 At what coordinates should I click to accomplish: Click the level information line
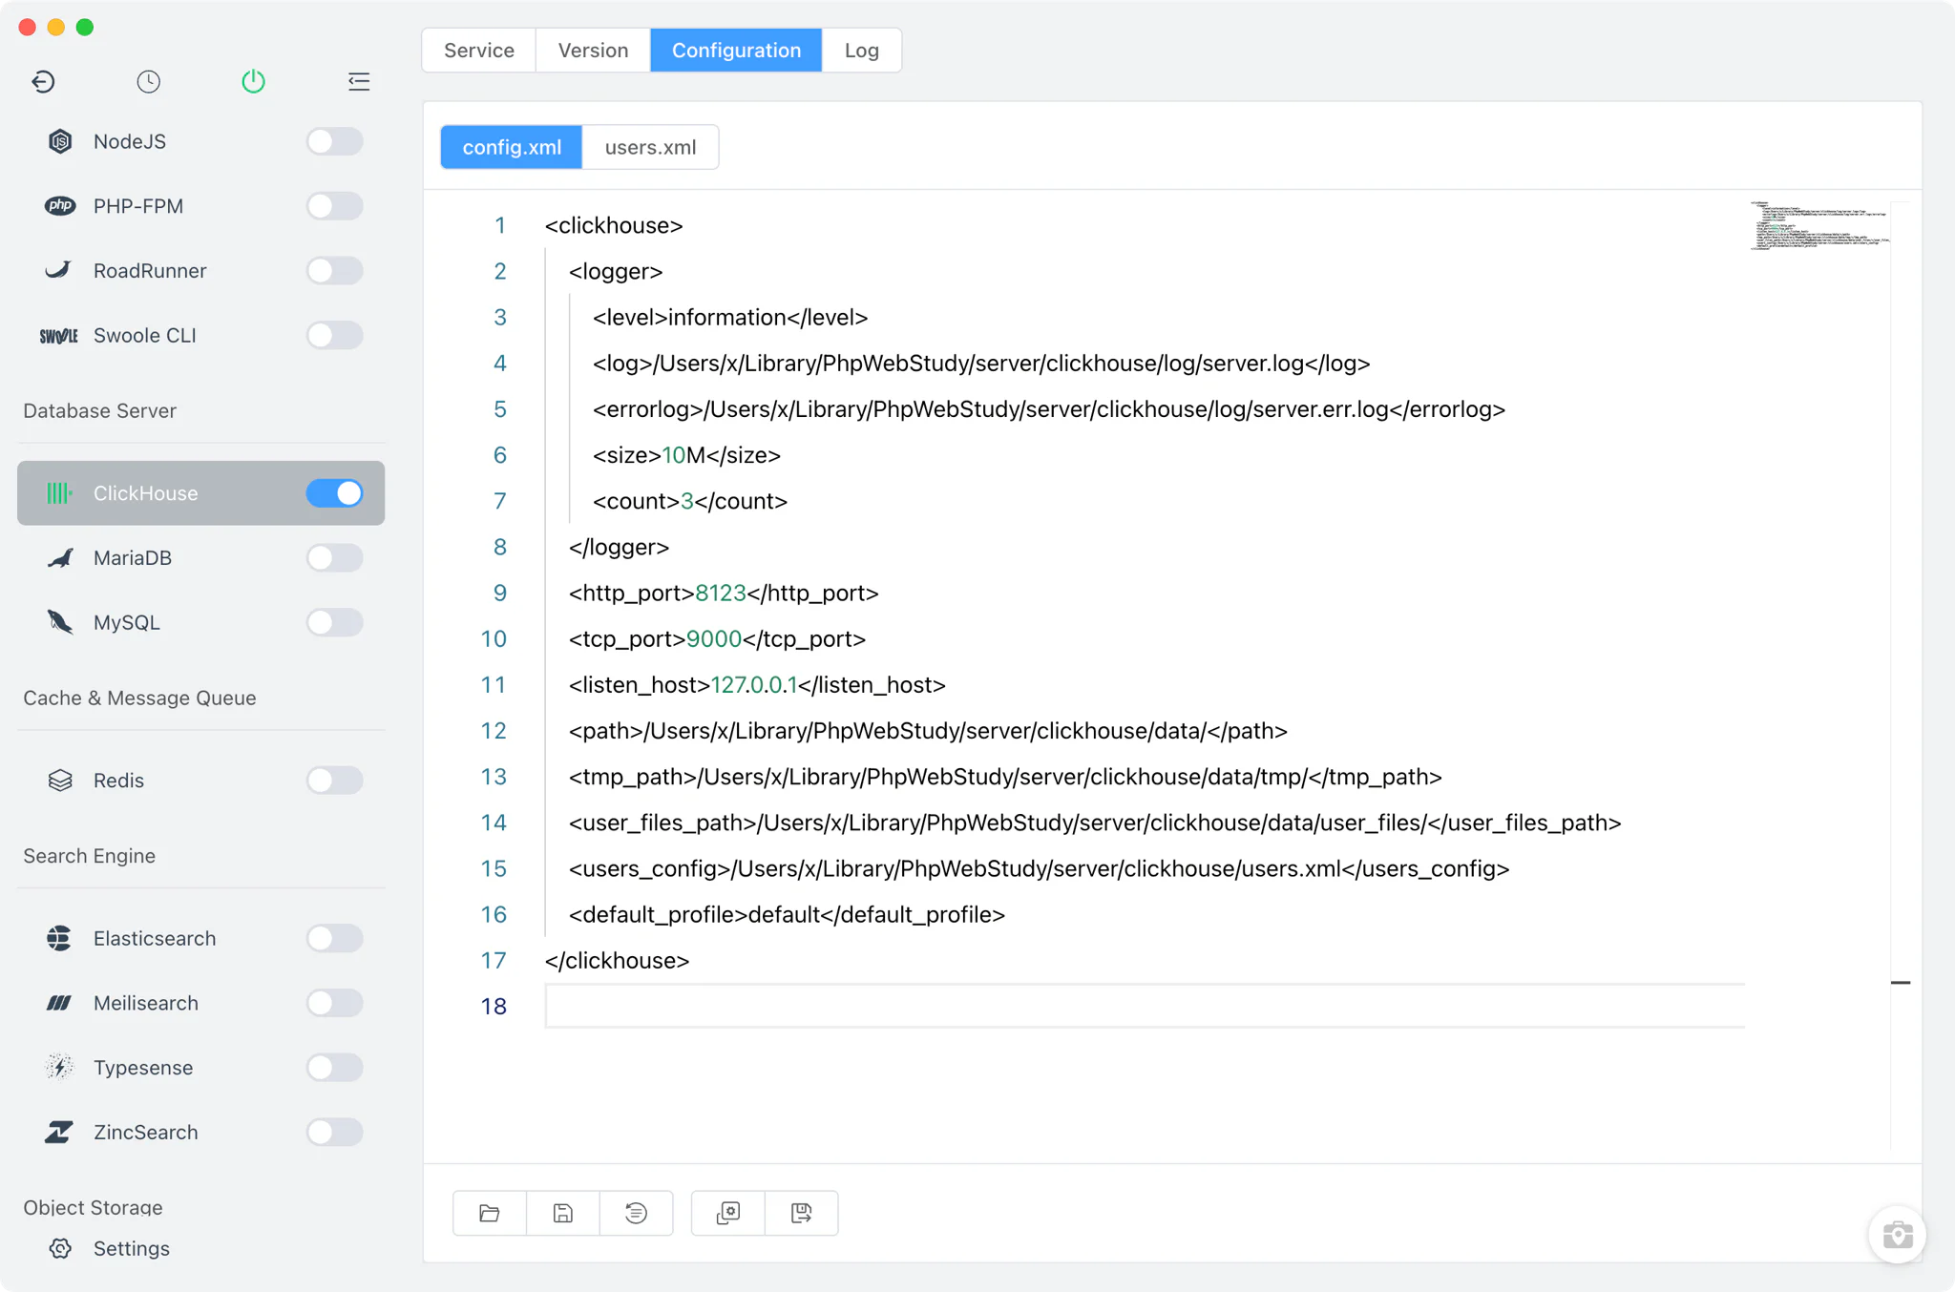(729, 317)
